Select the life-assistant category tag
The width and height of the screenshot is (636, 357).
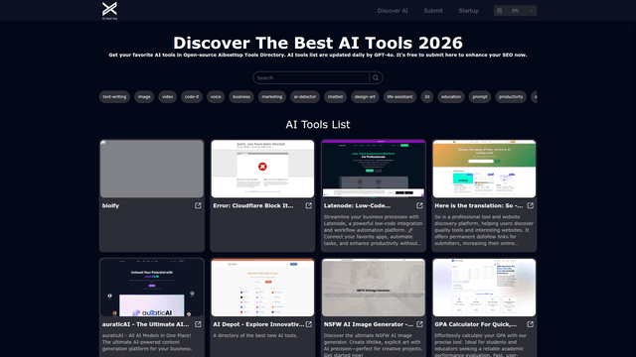(x=399, y=97)
